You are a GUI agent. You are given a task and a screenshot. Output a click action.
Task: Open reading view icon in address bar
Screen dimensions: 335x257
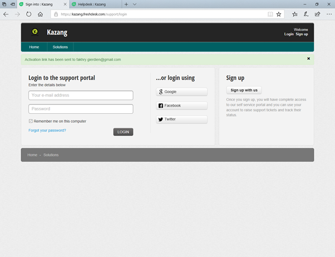270,14
